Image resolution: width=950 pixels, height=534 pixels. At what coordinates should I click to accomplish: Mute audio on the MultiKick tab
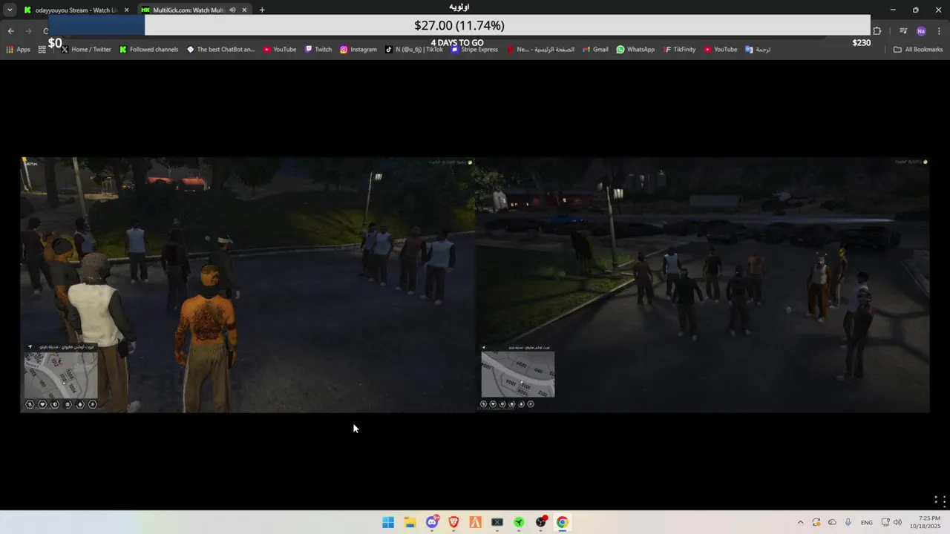232,10
